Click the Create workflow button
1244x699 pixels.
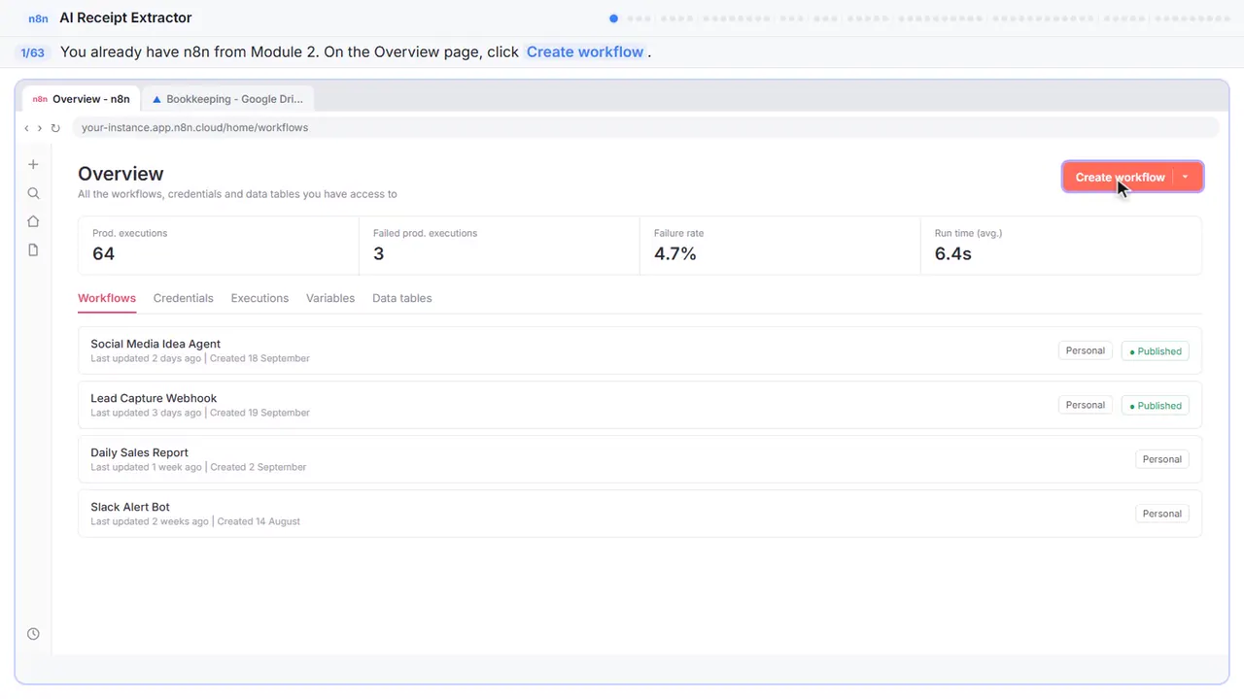[x=1120, y=177]
